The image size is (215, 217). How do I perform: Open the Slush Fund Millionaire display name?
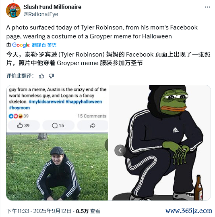(52, 7)
